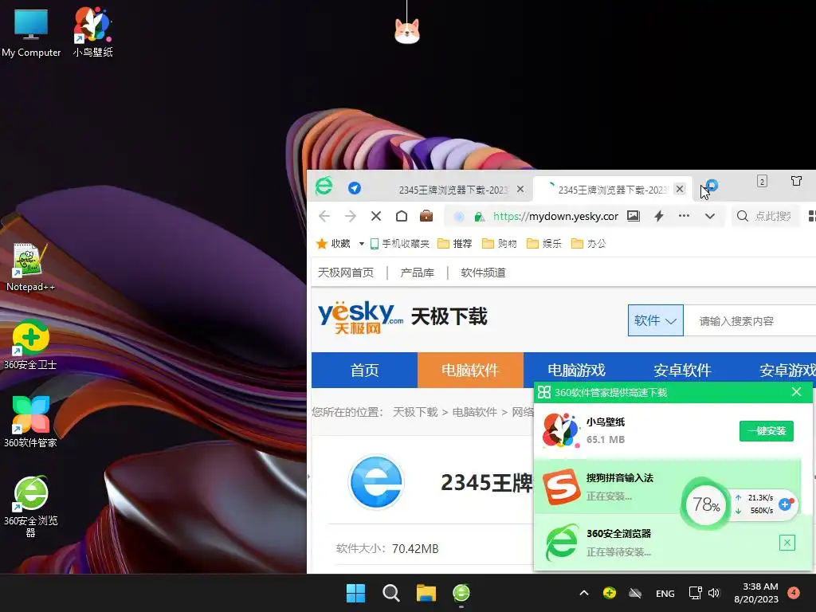Show hidden tray icons chevron

pyautogui.click(x=584, y=593)
